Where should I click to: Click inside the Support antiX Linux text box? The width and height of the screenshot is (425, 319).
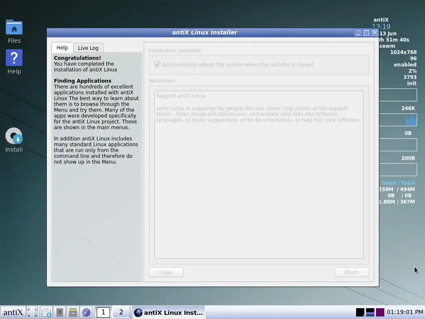click(259, 175)
